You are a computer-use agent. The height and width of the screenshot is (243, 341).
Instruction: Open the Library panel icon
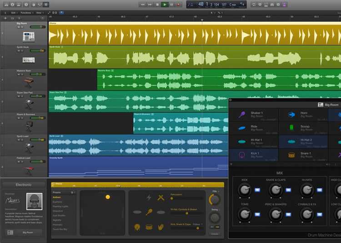click(6, 5)
